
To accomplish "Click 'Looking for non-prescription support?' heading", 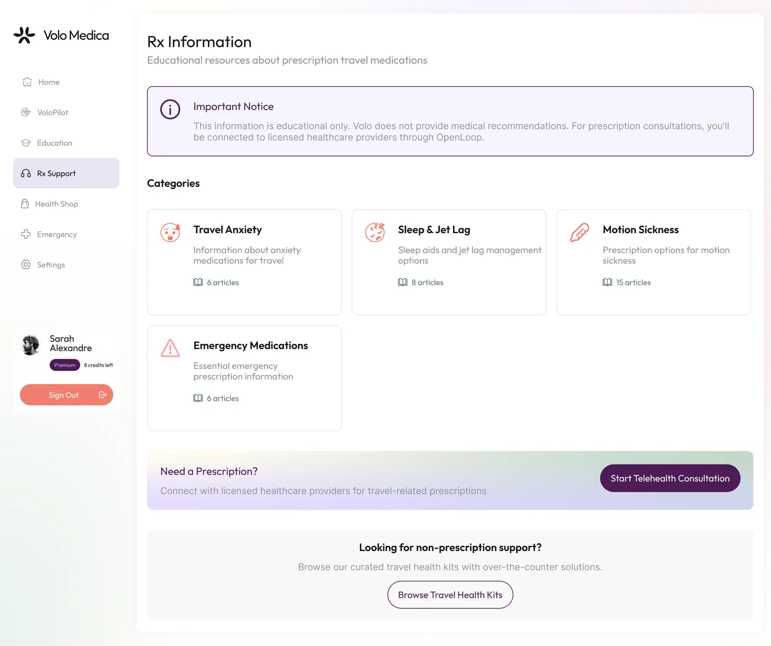I will [x=450, y=548].
